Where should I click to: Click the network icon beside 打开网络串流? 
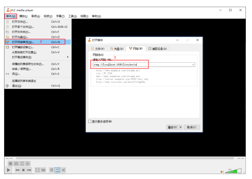coord(8,42)
